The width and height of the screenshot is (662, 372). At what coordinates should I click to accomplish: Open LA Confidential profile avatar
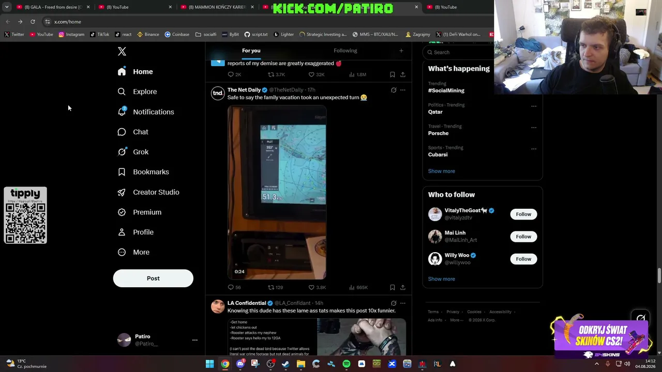(218, 307)
